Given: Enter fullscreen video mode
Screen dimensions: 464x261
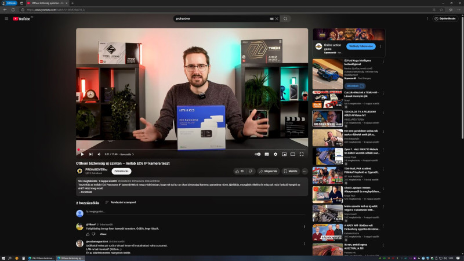Looking at the screenshot, I should pos(302,154).
